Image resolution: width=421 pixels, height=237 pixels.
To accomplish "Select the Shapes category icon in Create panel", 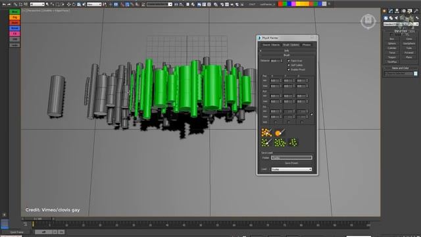I will tap(391, 18).
